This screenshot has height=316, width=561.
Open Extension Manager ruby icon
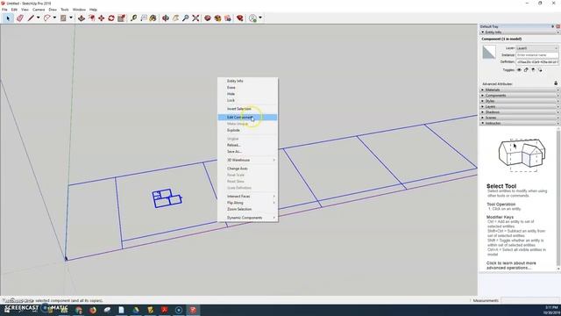point(239,18)
